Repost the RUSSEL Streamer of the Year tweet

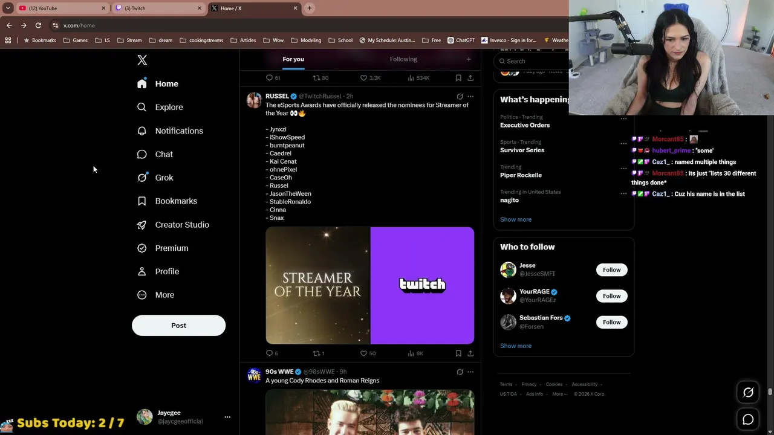[x=316, y=353]
